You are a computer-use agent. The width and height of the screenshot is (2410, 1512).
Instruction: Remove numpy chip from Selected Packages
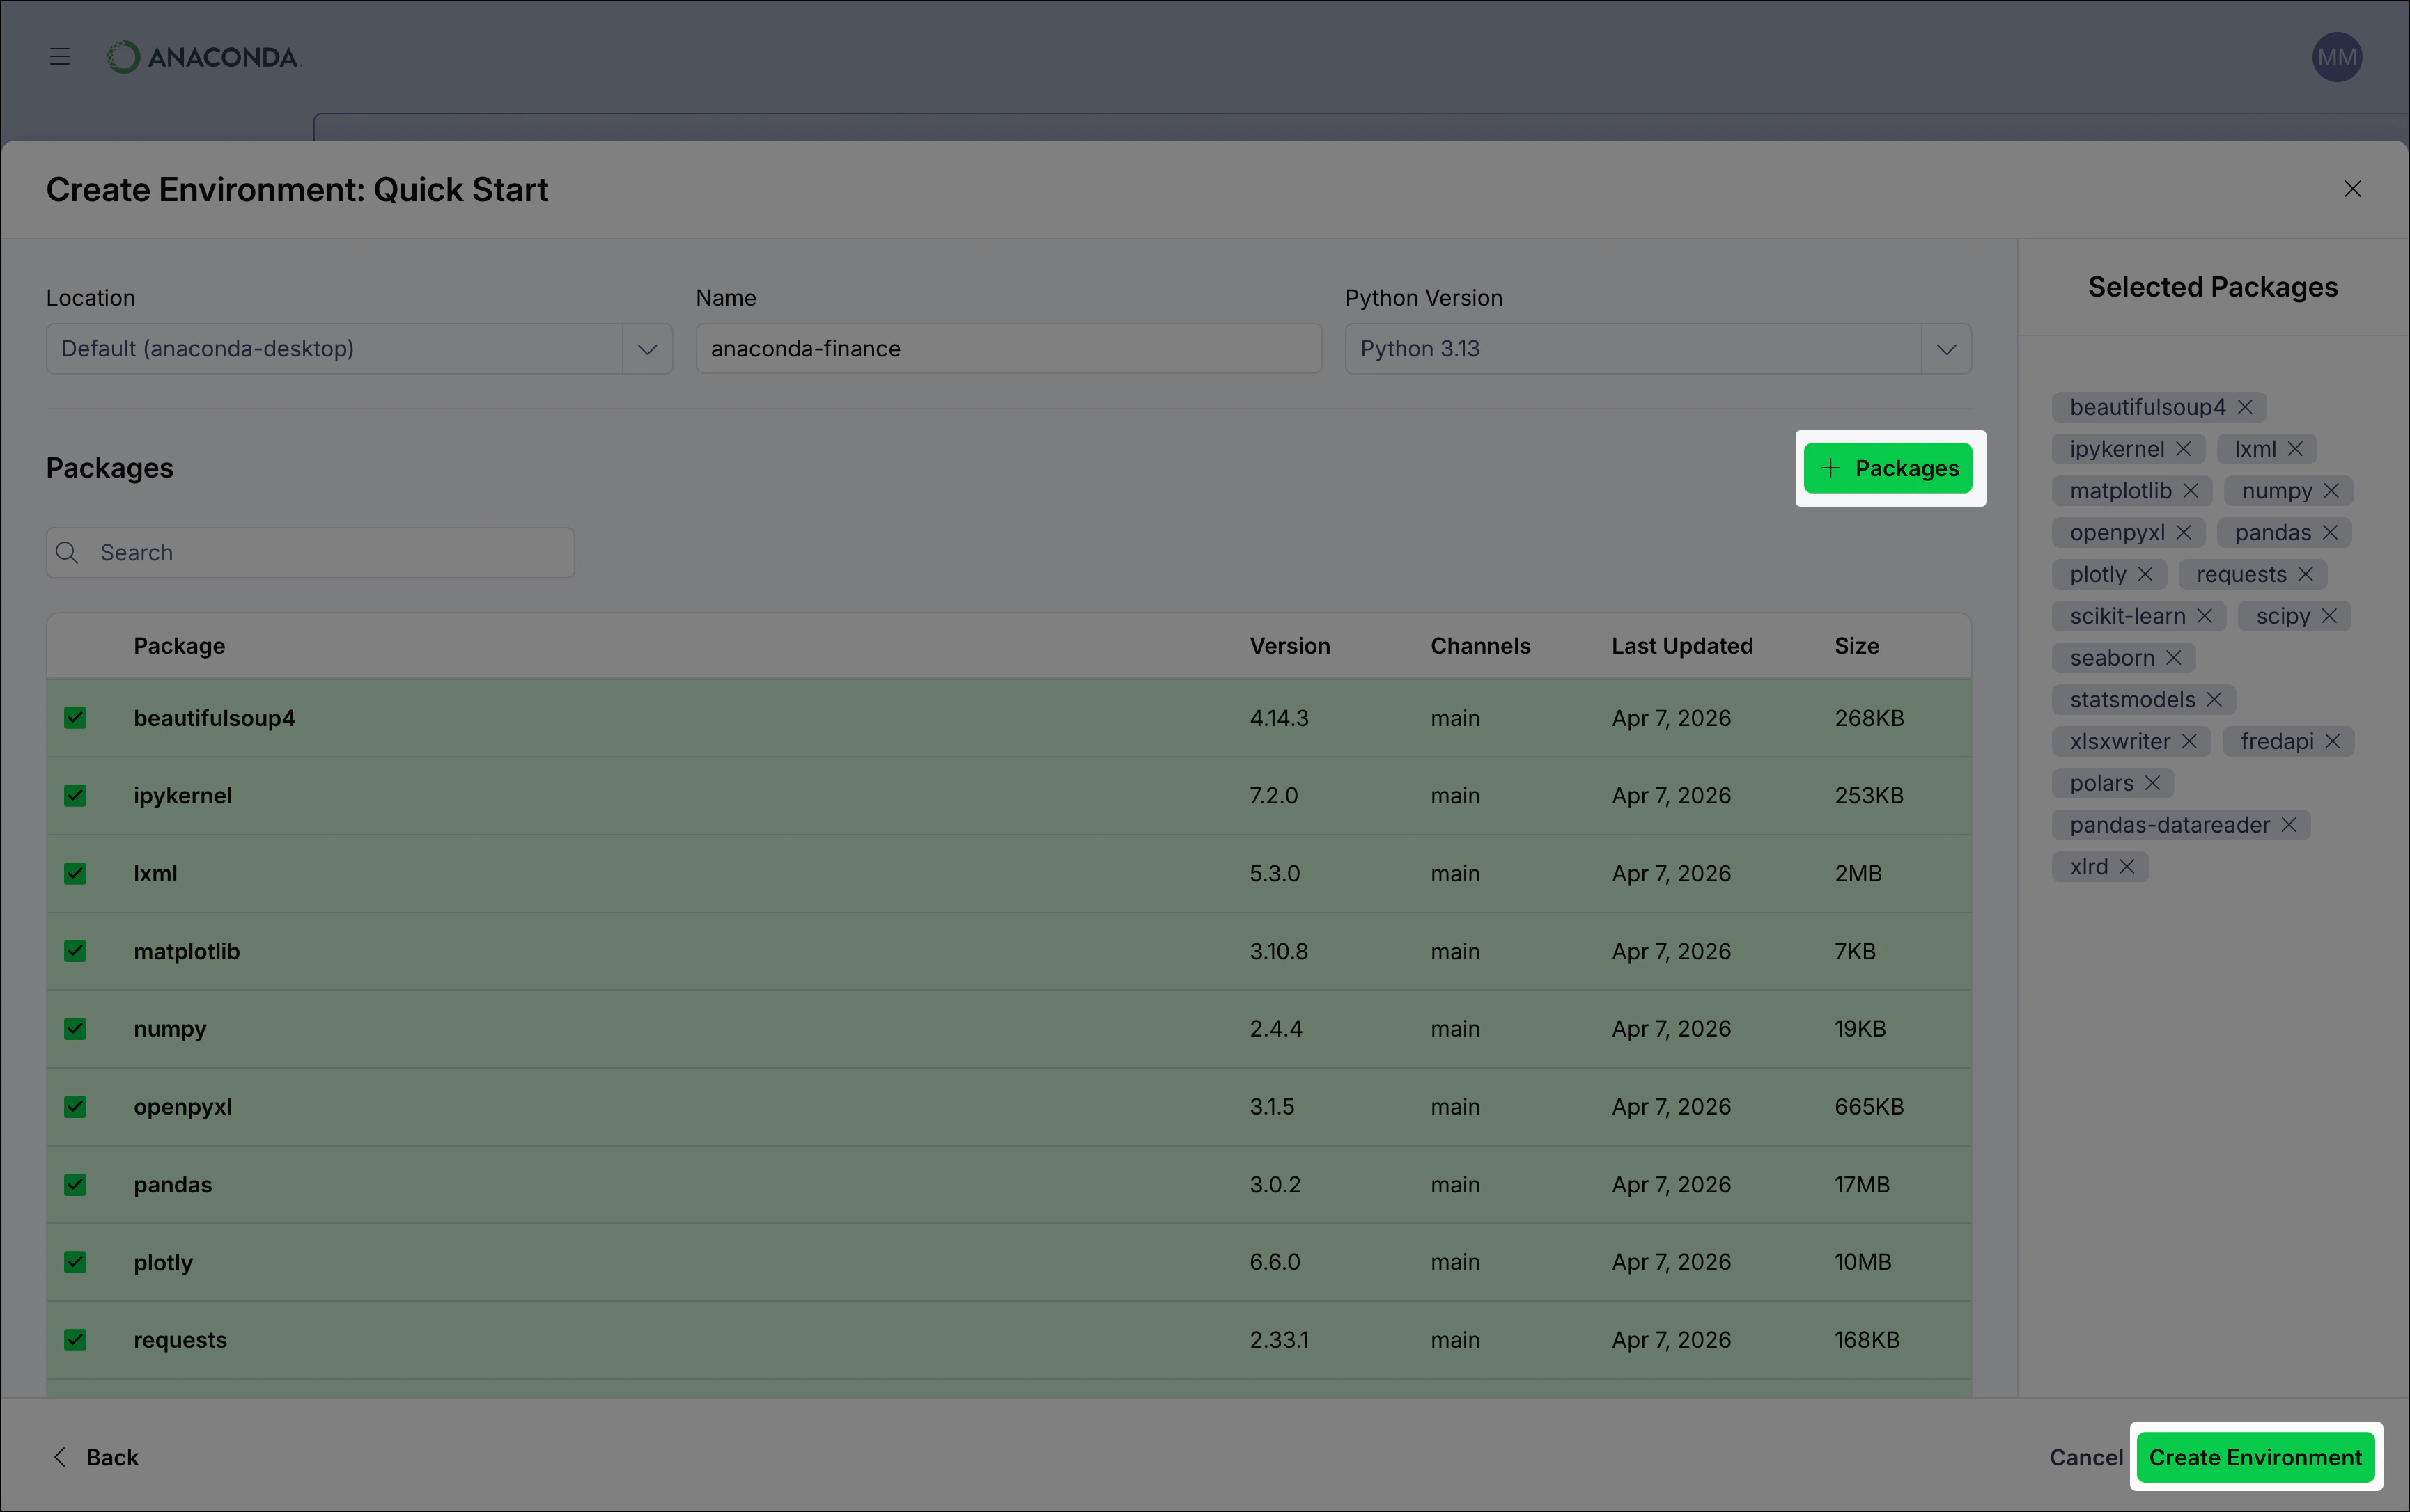tap(2333, 490)
